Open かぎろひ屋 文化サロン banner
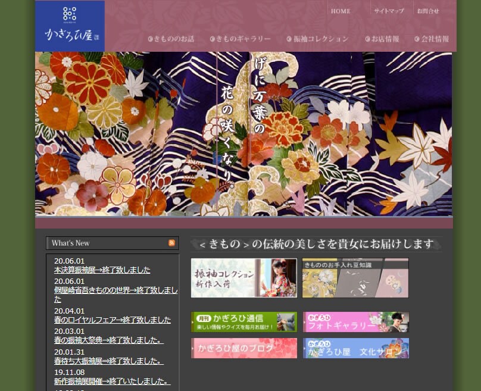This screenshot has width=481, height=391. click(x=356, y=348)
